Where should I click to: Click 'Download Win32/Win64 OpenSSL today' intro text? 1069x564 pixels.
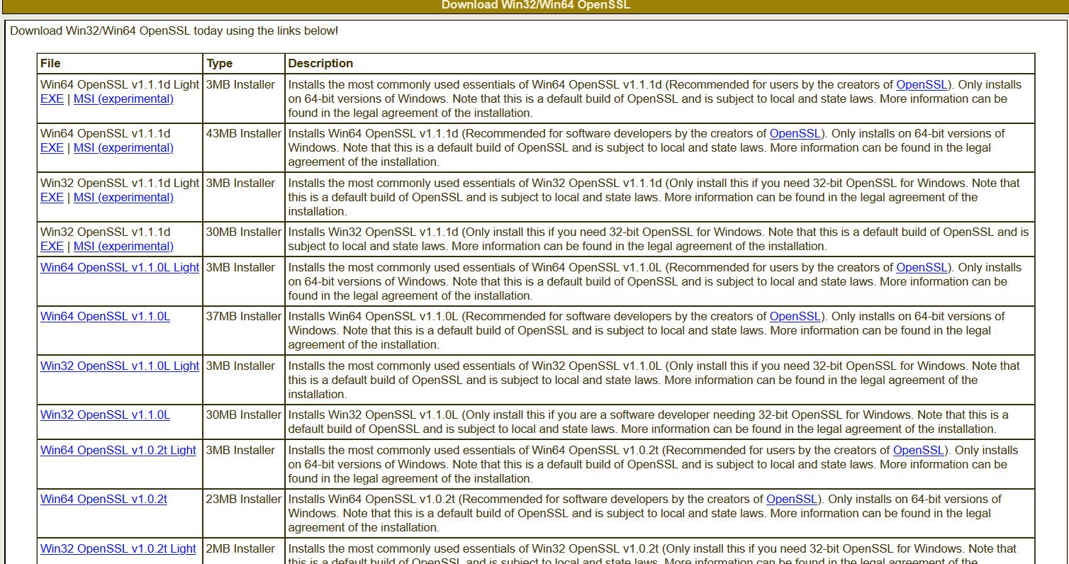[174, 31]
